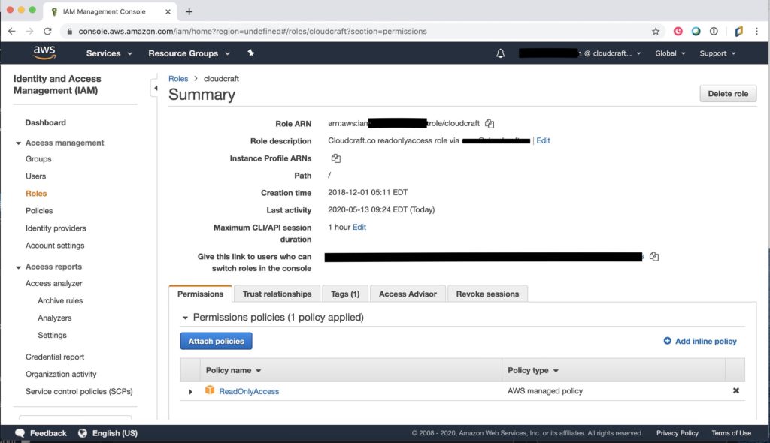Viewport: 770px width, 443px height.
Task: Switch to the Access Advisor tab
Action: (408, 294)
